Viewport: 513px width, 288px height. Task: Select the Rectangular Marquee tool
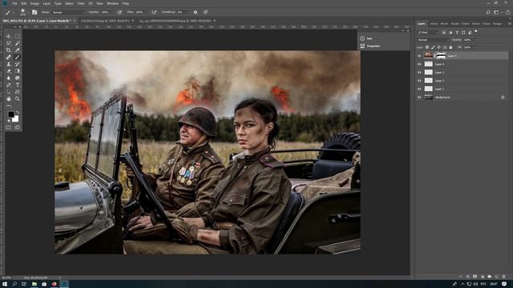click(x=18, y=36)
